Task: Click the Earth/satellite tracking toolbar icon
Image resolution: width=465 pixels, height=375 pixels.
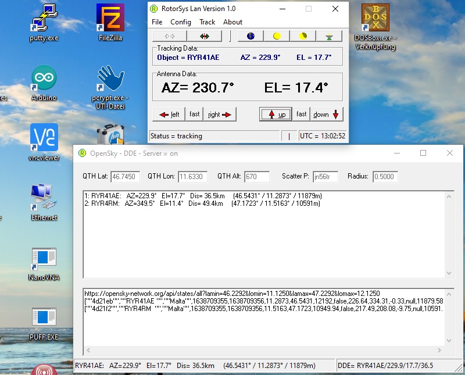Action: coord(251,36)
